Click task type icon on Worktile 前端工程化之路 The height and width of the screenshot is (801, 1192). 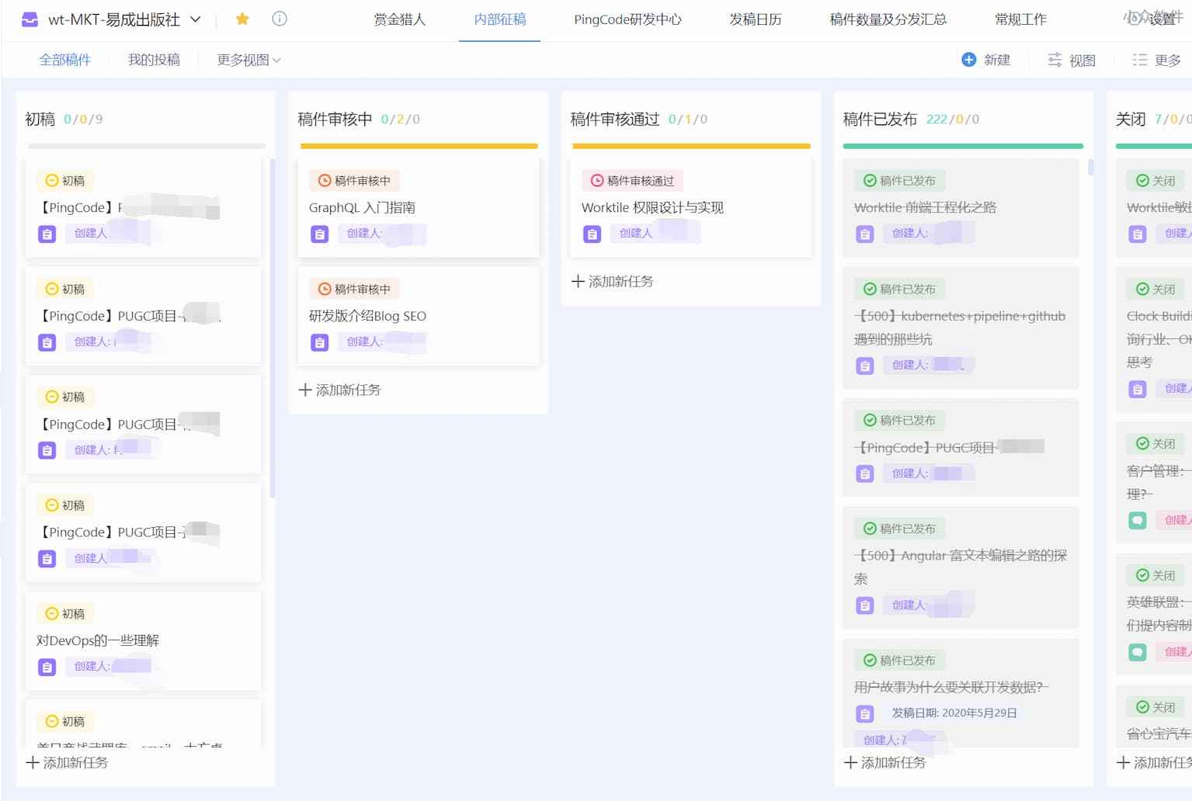864,234
